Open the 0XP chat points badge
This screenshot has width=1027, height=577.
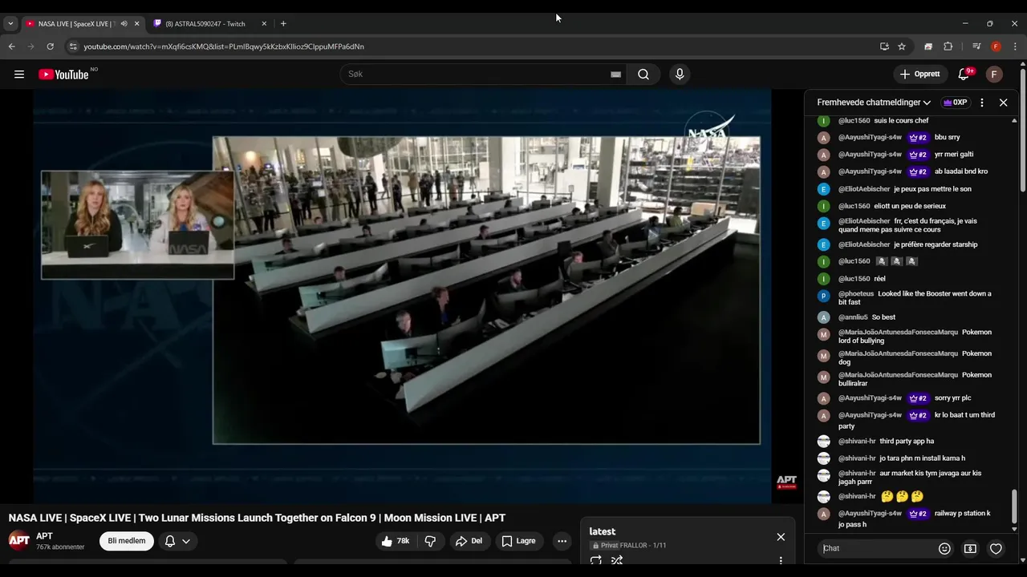click(955, 103)
